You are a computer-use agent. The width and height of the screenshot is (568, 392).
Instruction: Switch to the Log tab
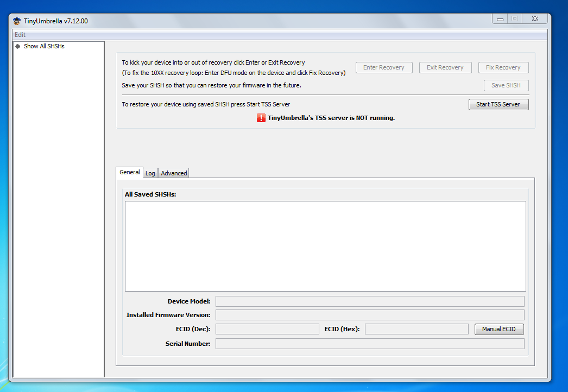[x=150, y=173]
